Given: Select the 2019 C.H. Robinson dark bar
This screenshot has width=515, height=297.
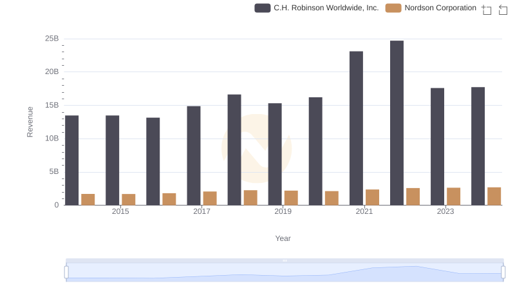Looking at the screenshot, I should coord(275,154).
